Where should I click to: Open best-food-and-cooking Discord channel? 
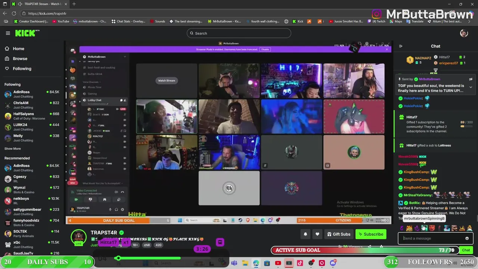click(101, 68)
